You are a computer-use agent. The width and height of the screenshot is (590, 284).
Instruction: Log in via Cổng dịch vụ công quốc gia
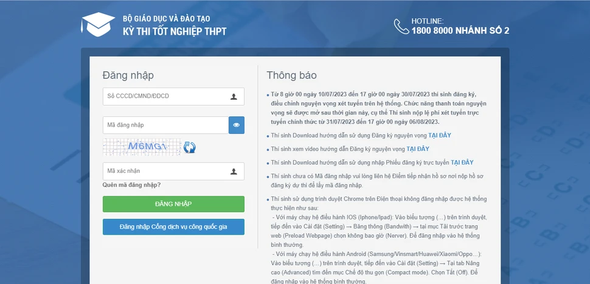(x=173, y=227)
